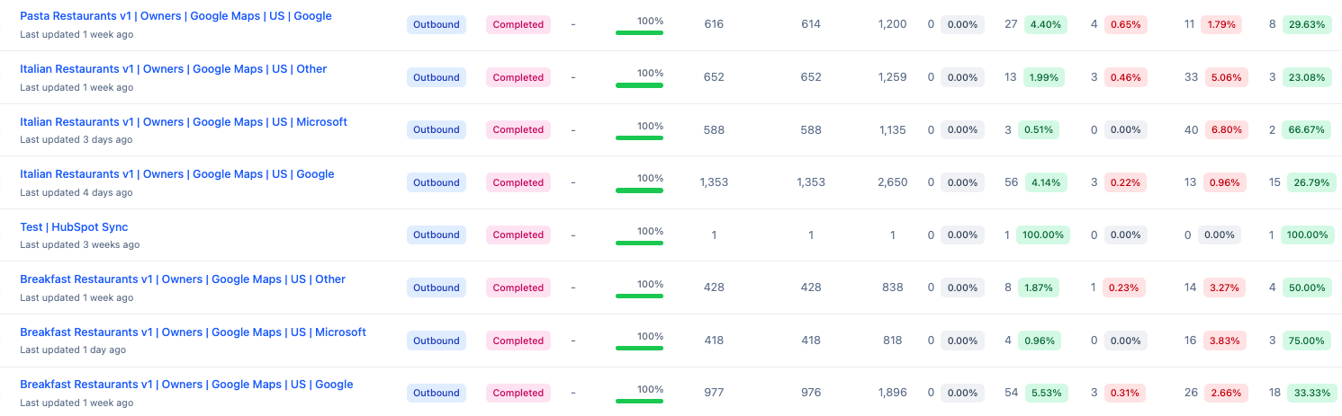Click Outbound tag on Pasta Restaurants row
This screenshot has width=1342, height=416.
pyautogui.click(x=437, y=24)
